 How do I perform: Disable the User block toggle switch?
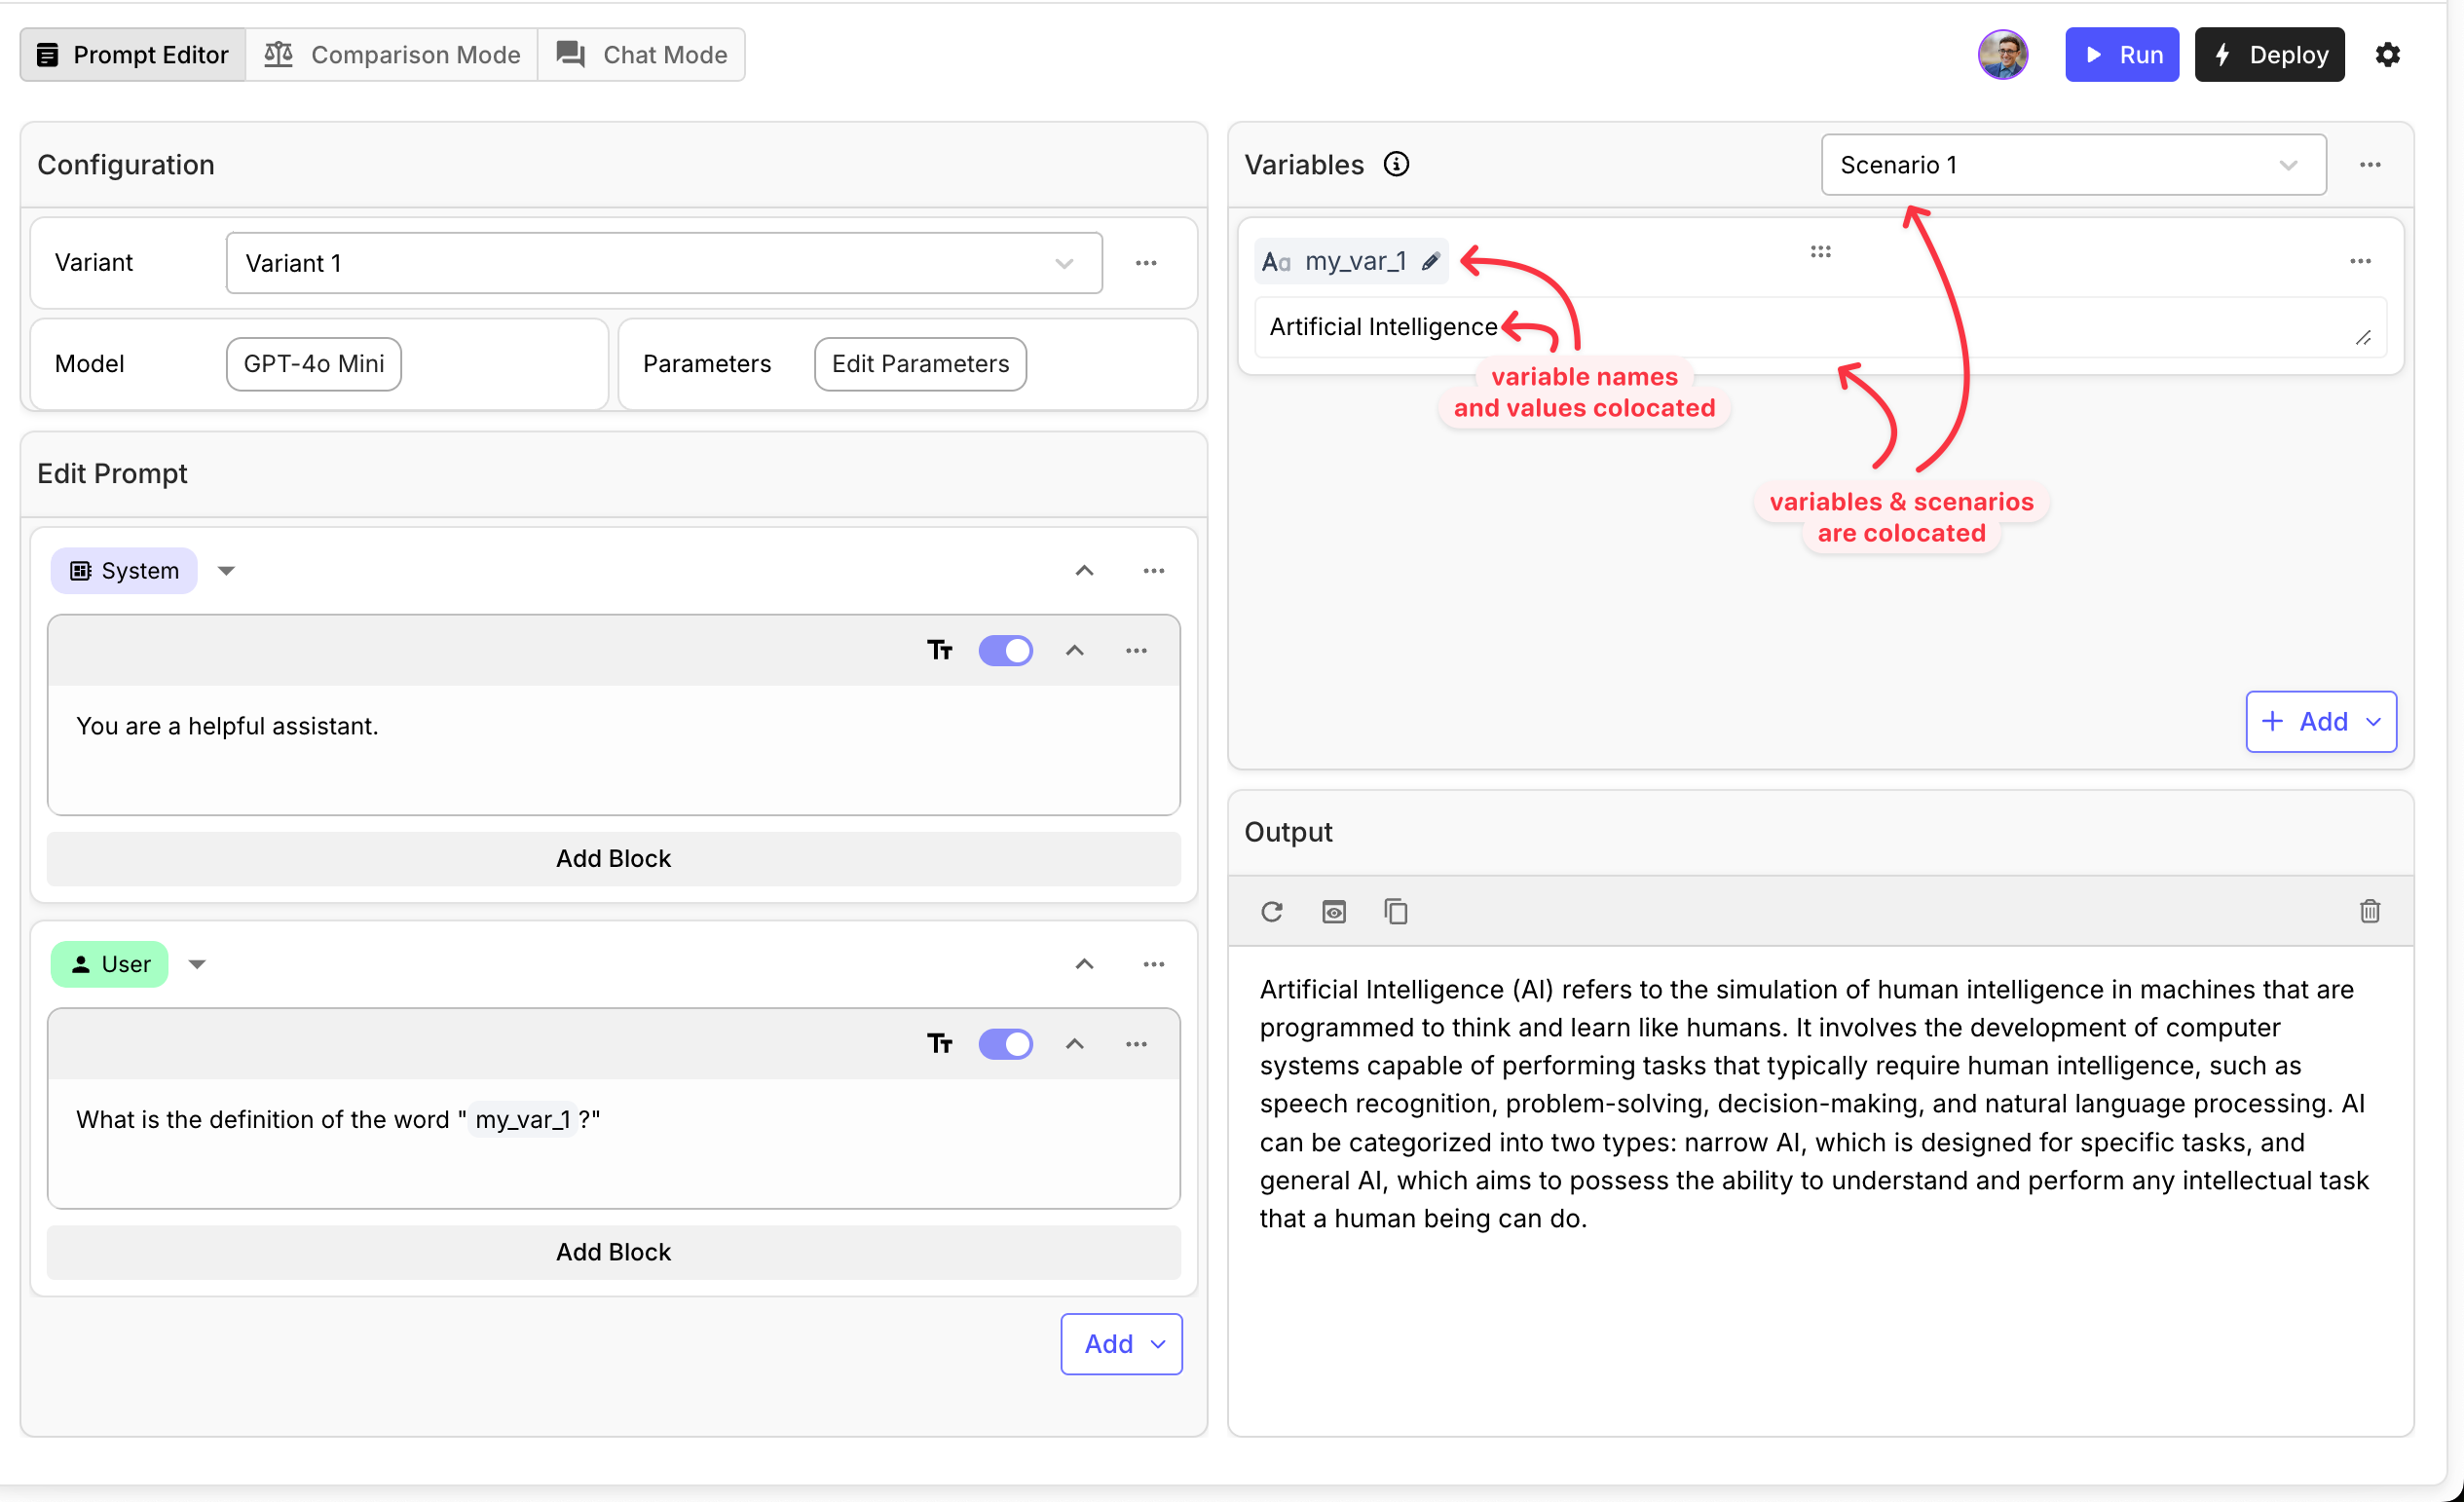[1005, 1044]
